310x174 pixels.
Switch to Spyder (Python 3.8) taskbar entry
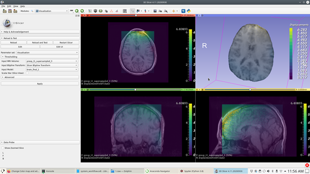[196, 171]
